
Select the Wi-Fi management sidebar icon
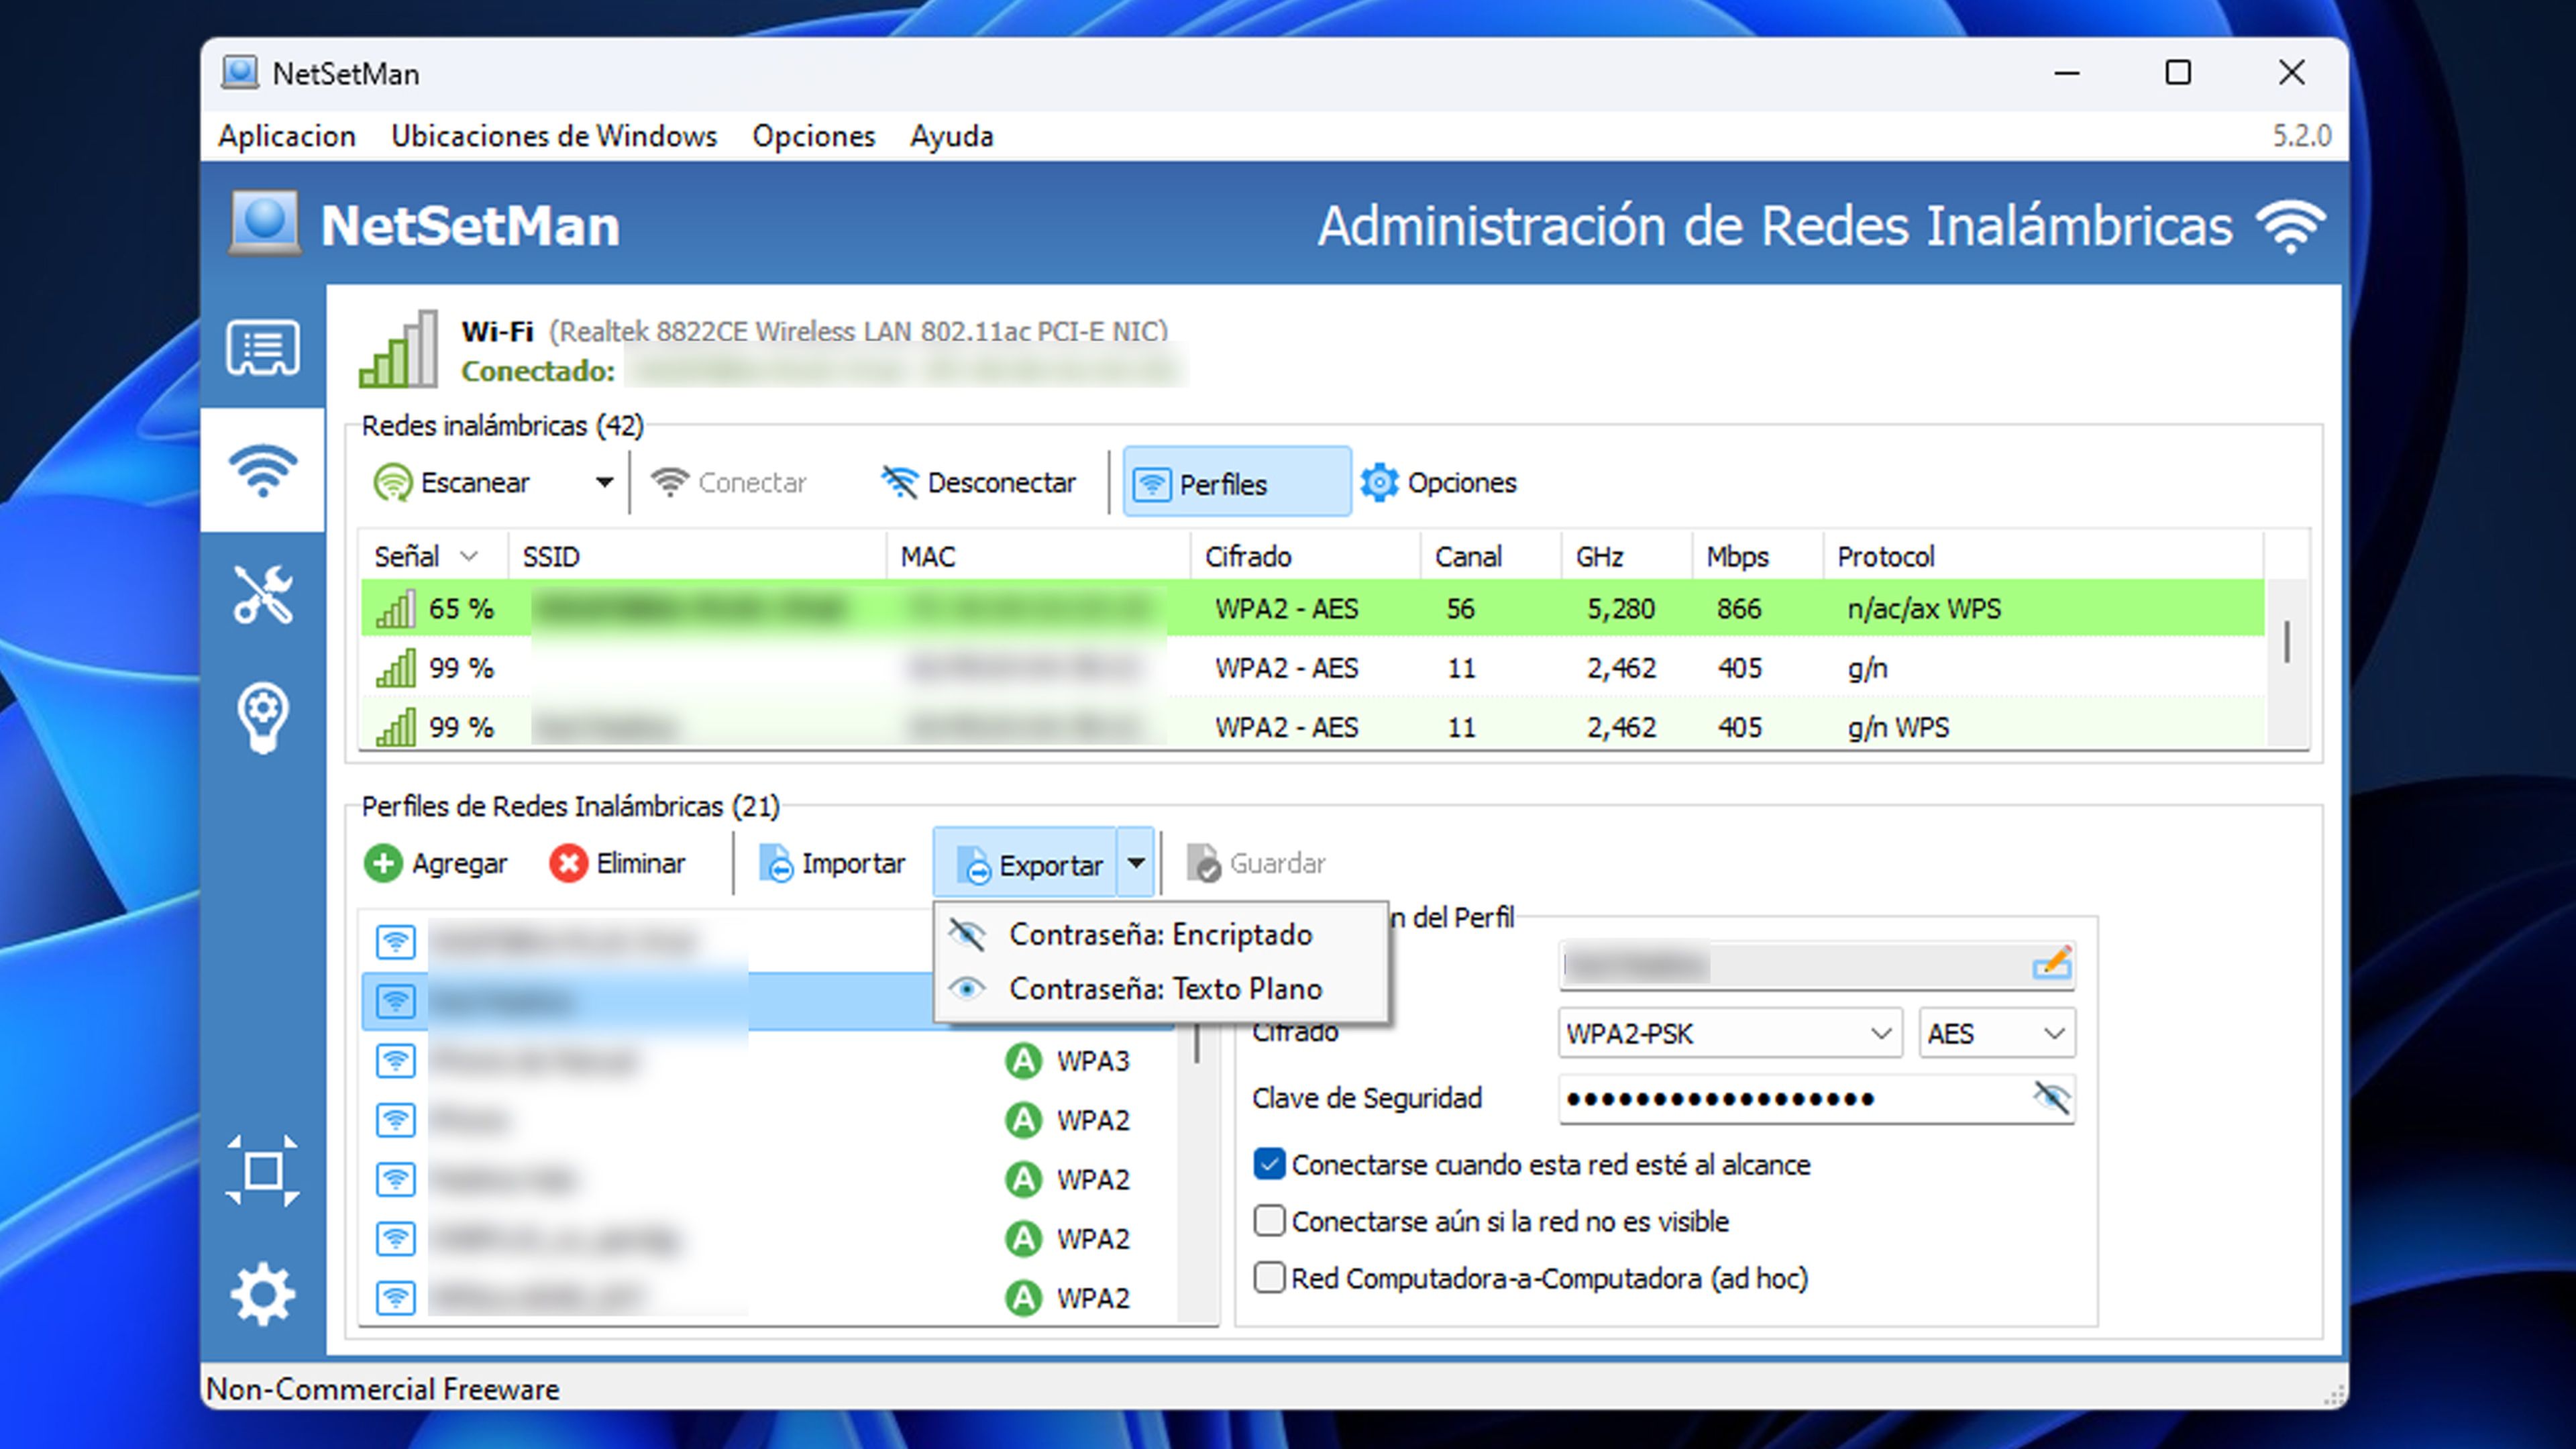pos(262,470)
